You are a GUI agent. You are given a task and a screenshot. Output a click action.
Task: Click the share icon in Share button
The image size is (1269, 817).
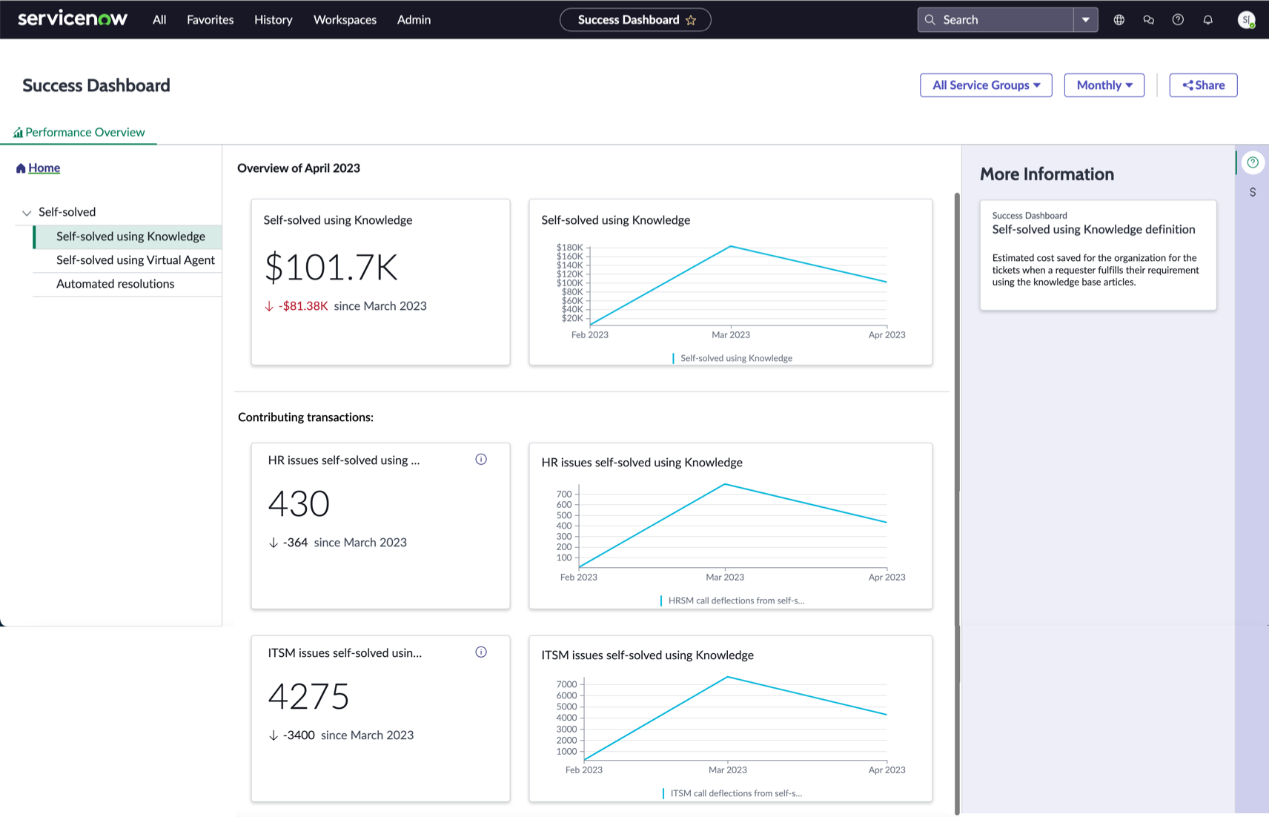[1187, 85]
